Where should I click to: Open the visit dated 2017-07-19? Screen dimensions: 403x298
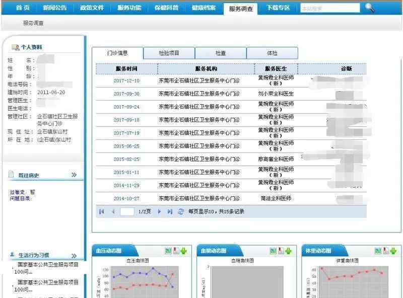[126, 133]
